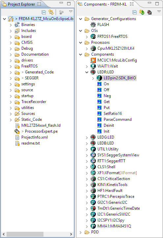Select the Components - FRDM-KL tab
Screen dimensions: 163x238
point(105,4)
